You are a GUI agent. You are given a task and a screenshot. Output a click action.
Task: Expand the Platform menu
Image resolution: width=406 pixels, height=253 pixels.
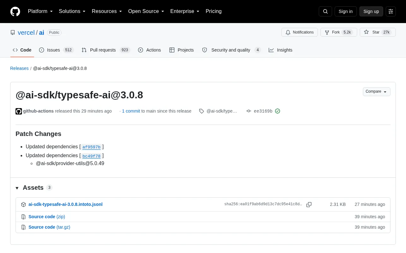[40, 11]
